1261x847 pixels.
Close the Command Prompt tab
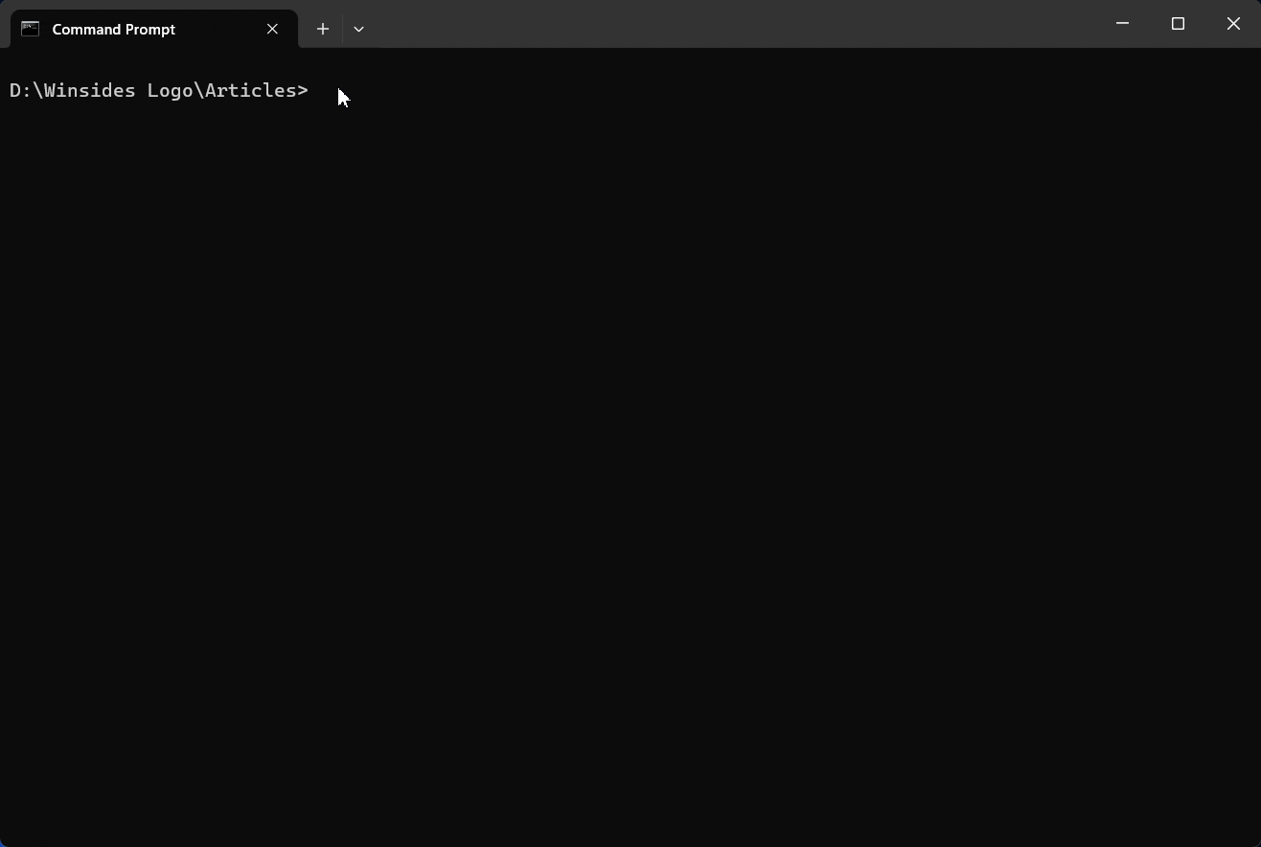tap(272, 29)
